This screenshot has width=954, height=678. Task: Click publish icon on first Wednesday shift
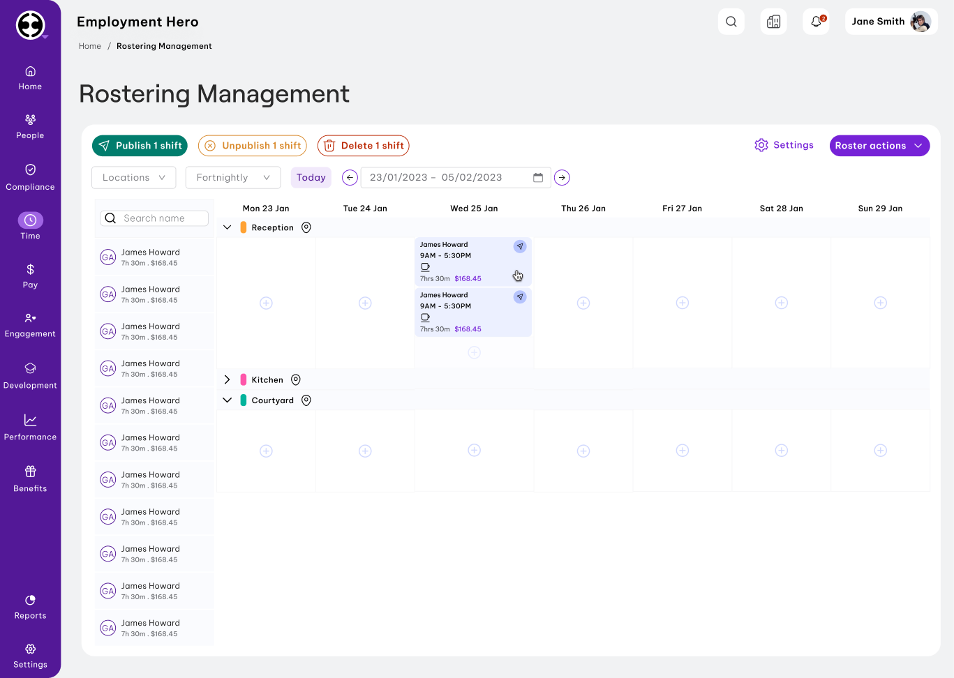(x=520, y=246)
